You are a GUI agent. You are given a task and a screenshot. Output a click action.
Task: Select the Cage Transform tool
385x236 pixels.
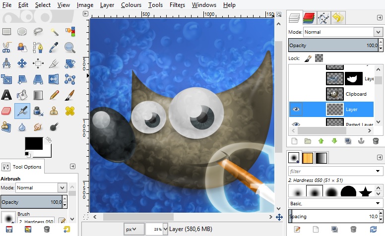tap(70, 79)
